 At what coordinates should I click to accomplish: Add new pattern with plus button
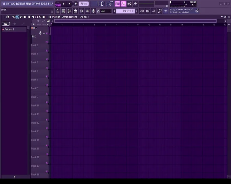(136, 11)
